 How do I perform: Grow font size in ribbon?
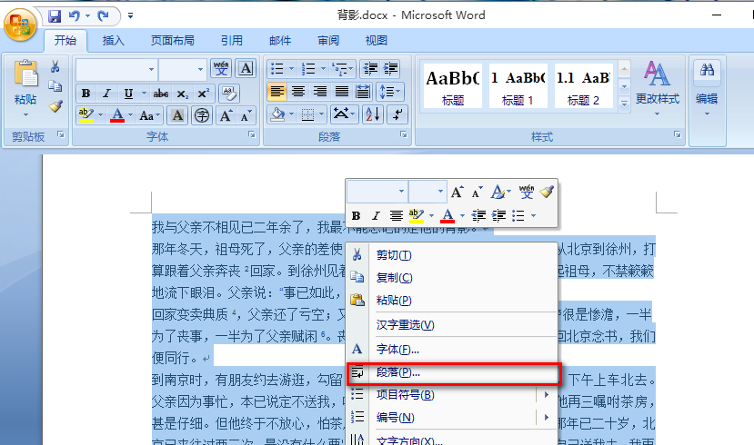pyautogui.click(x=226, y=115)
